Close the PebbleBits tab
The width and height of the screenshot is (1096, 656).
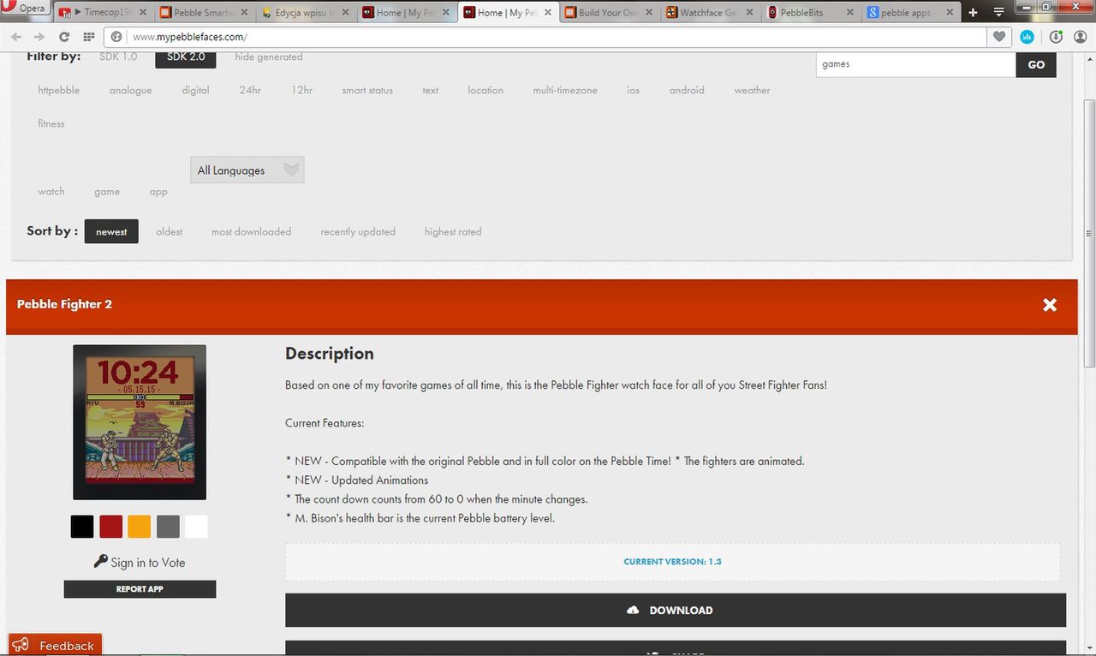(850, 13)
